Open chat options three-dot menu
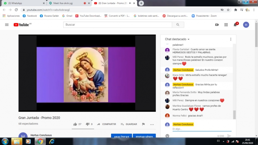The width and height of the screenshot is (258, 145). click(x=231, y=39)
